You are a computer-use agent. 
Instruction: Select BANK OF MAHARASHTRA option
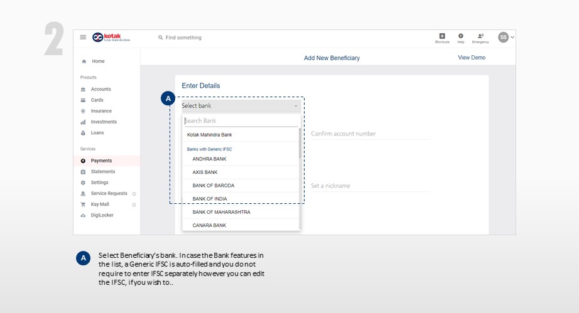[241, 212]
